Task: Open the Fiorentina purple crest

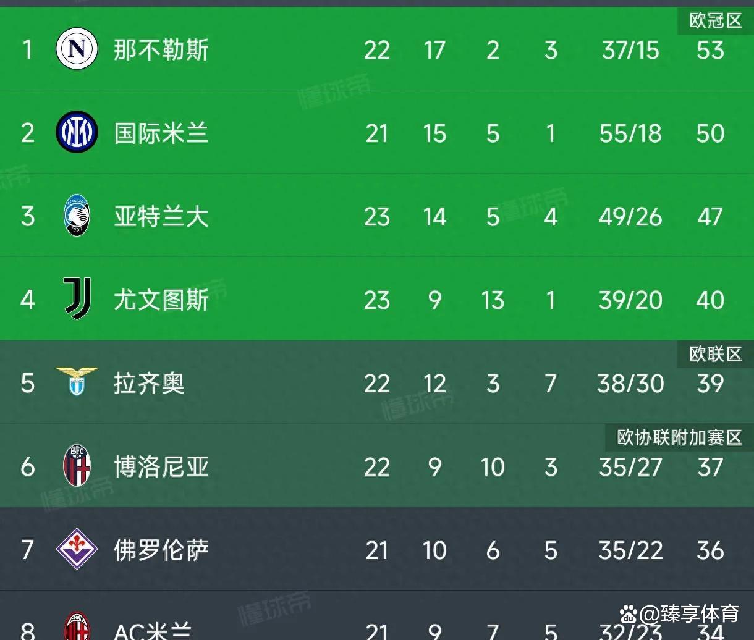Action: coord(77,549)
